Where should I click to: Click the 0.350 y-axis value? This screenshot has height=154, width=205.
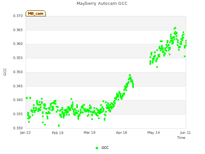(x=18, y=72)
